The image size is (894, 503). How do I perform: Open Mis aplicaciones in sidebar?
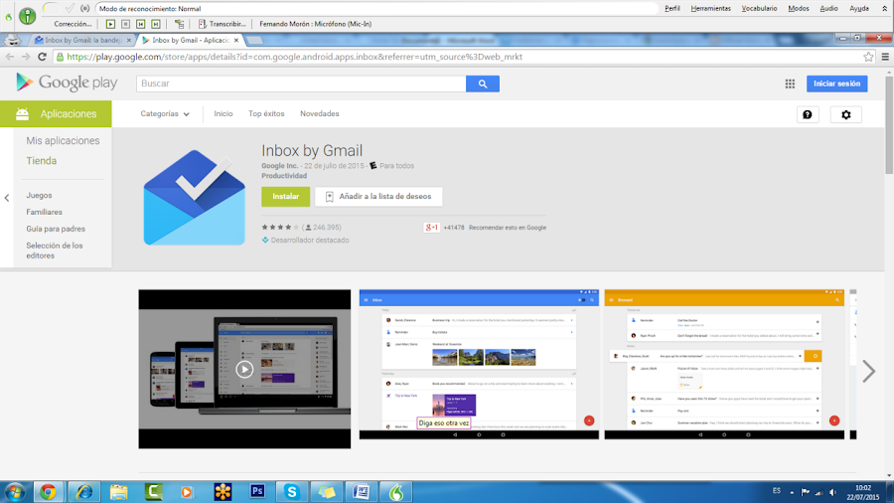click(63, 141)
